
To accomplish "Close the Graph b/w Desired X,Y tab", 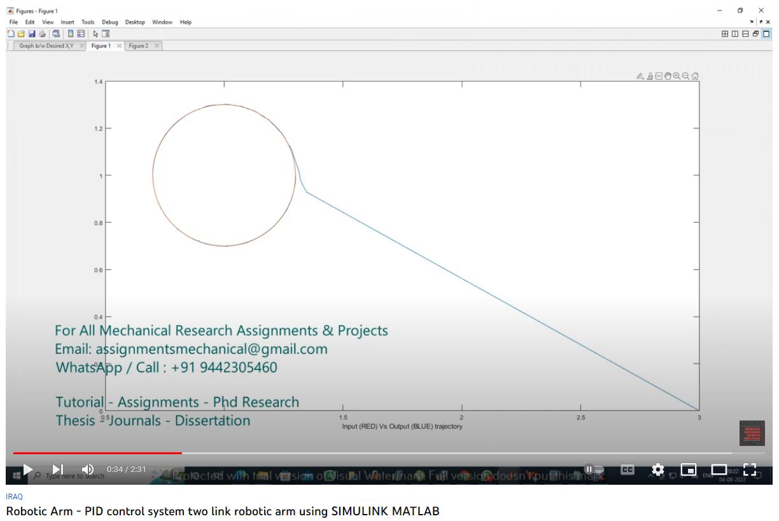I will [x=81, y=46].
